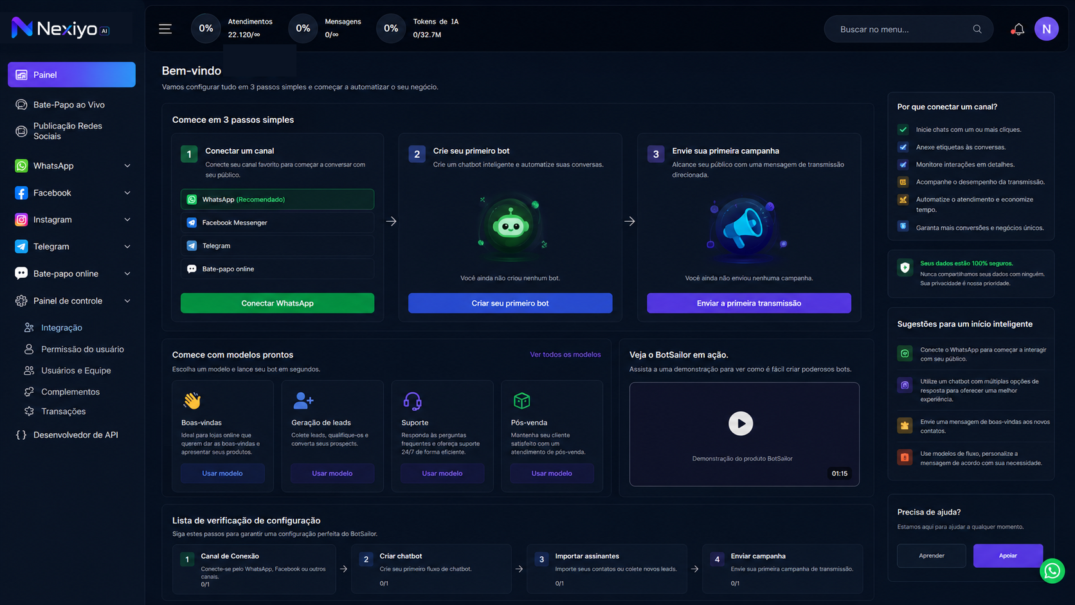Click the Conectar WhatsApp button

click(277, 303)
